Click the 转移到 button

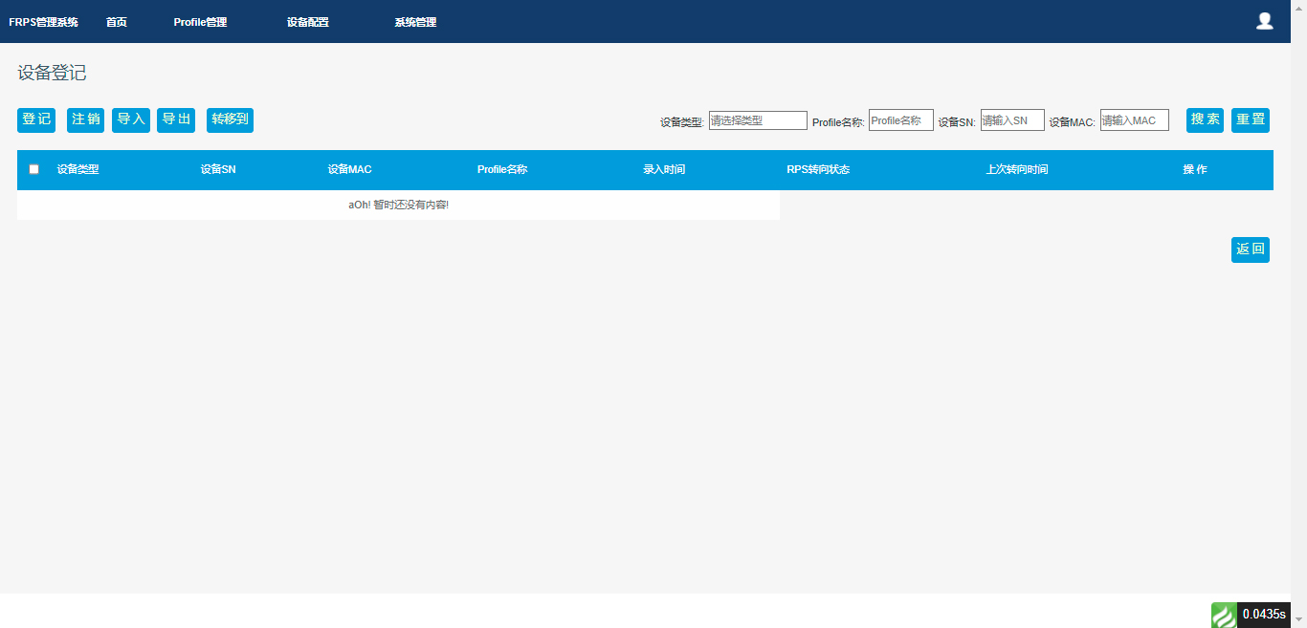tap(230, 119)
